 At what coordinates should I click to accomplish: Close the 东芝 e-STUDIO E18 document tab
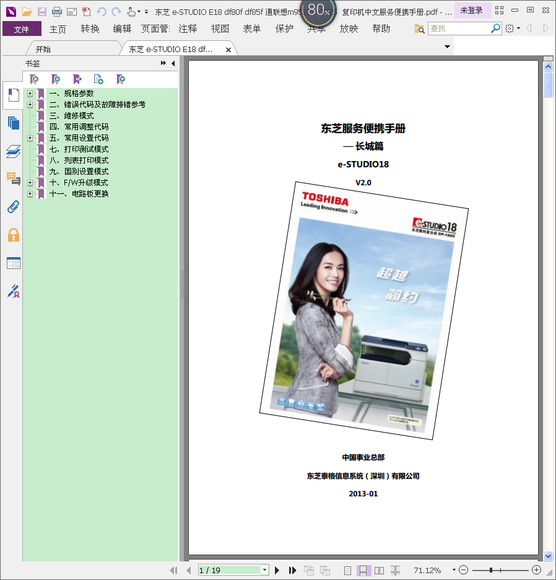[x=228, y=50]
